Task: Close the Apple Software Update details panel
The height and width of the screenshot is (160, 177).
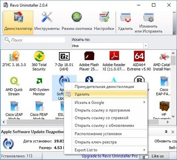Action: (173, 132)
